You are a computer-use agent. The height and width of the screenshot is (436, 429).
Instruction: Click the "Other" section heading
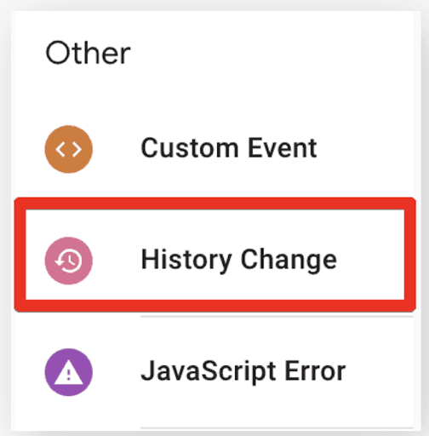click(x=88, y=53)
